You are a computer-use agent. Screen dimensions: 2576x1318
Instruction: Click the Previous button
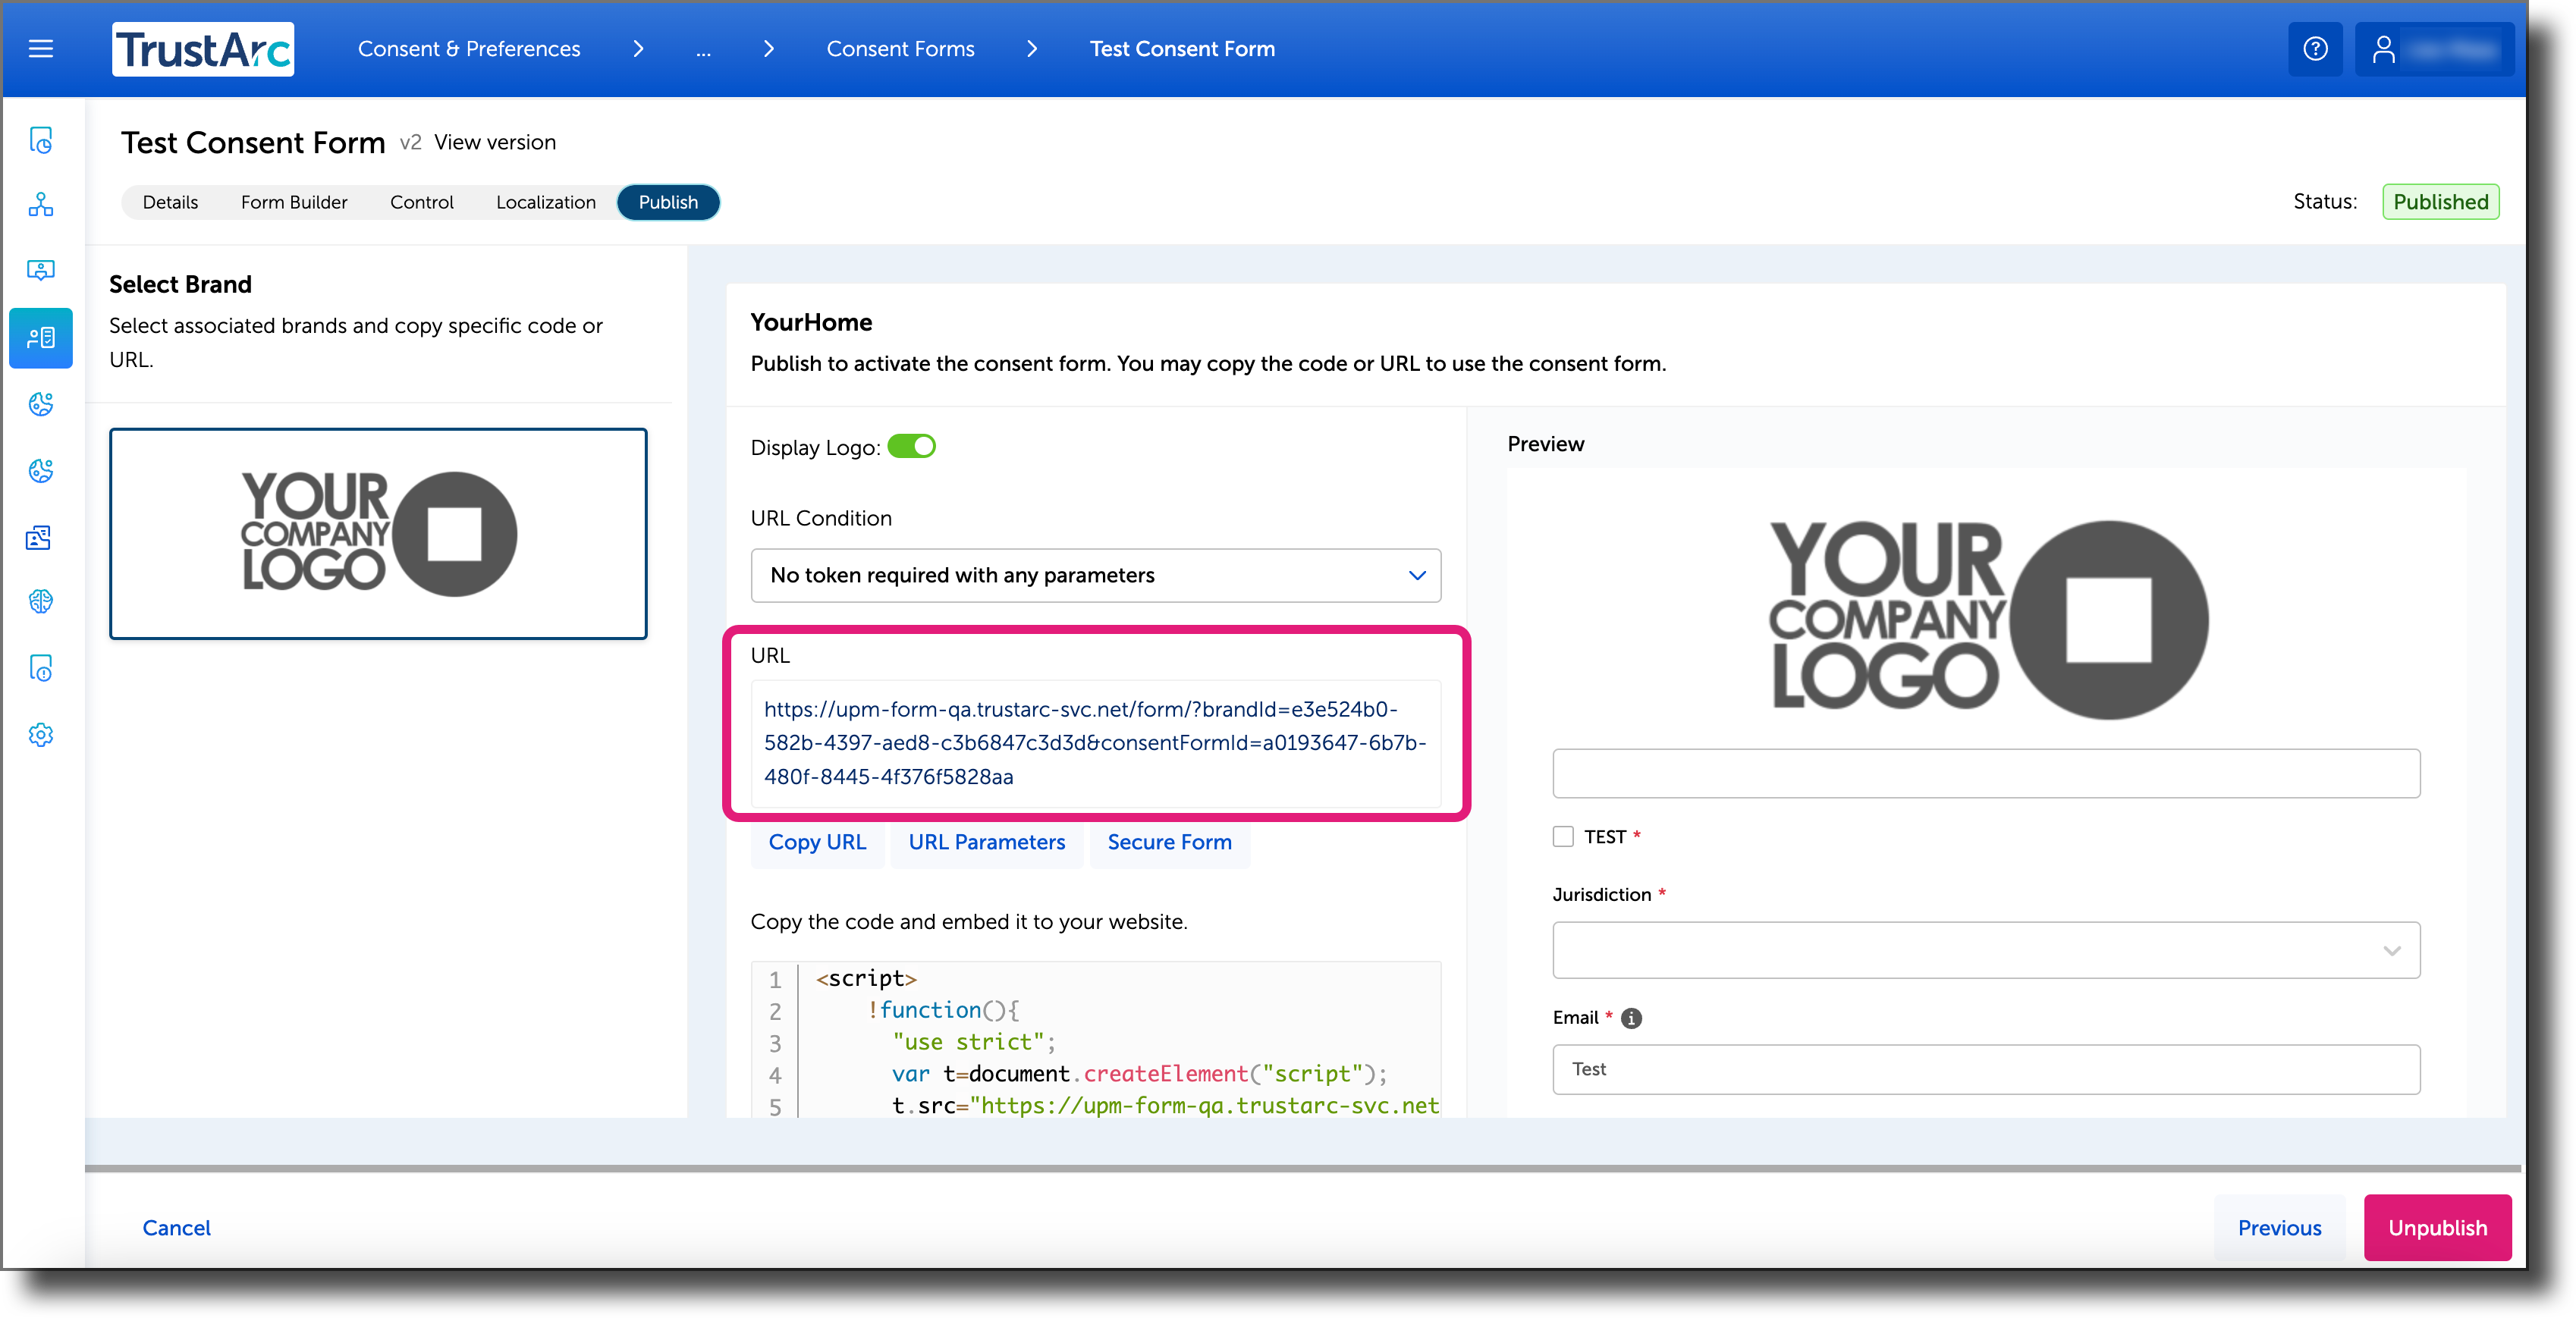[x=2279, y=1227]
